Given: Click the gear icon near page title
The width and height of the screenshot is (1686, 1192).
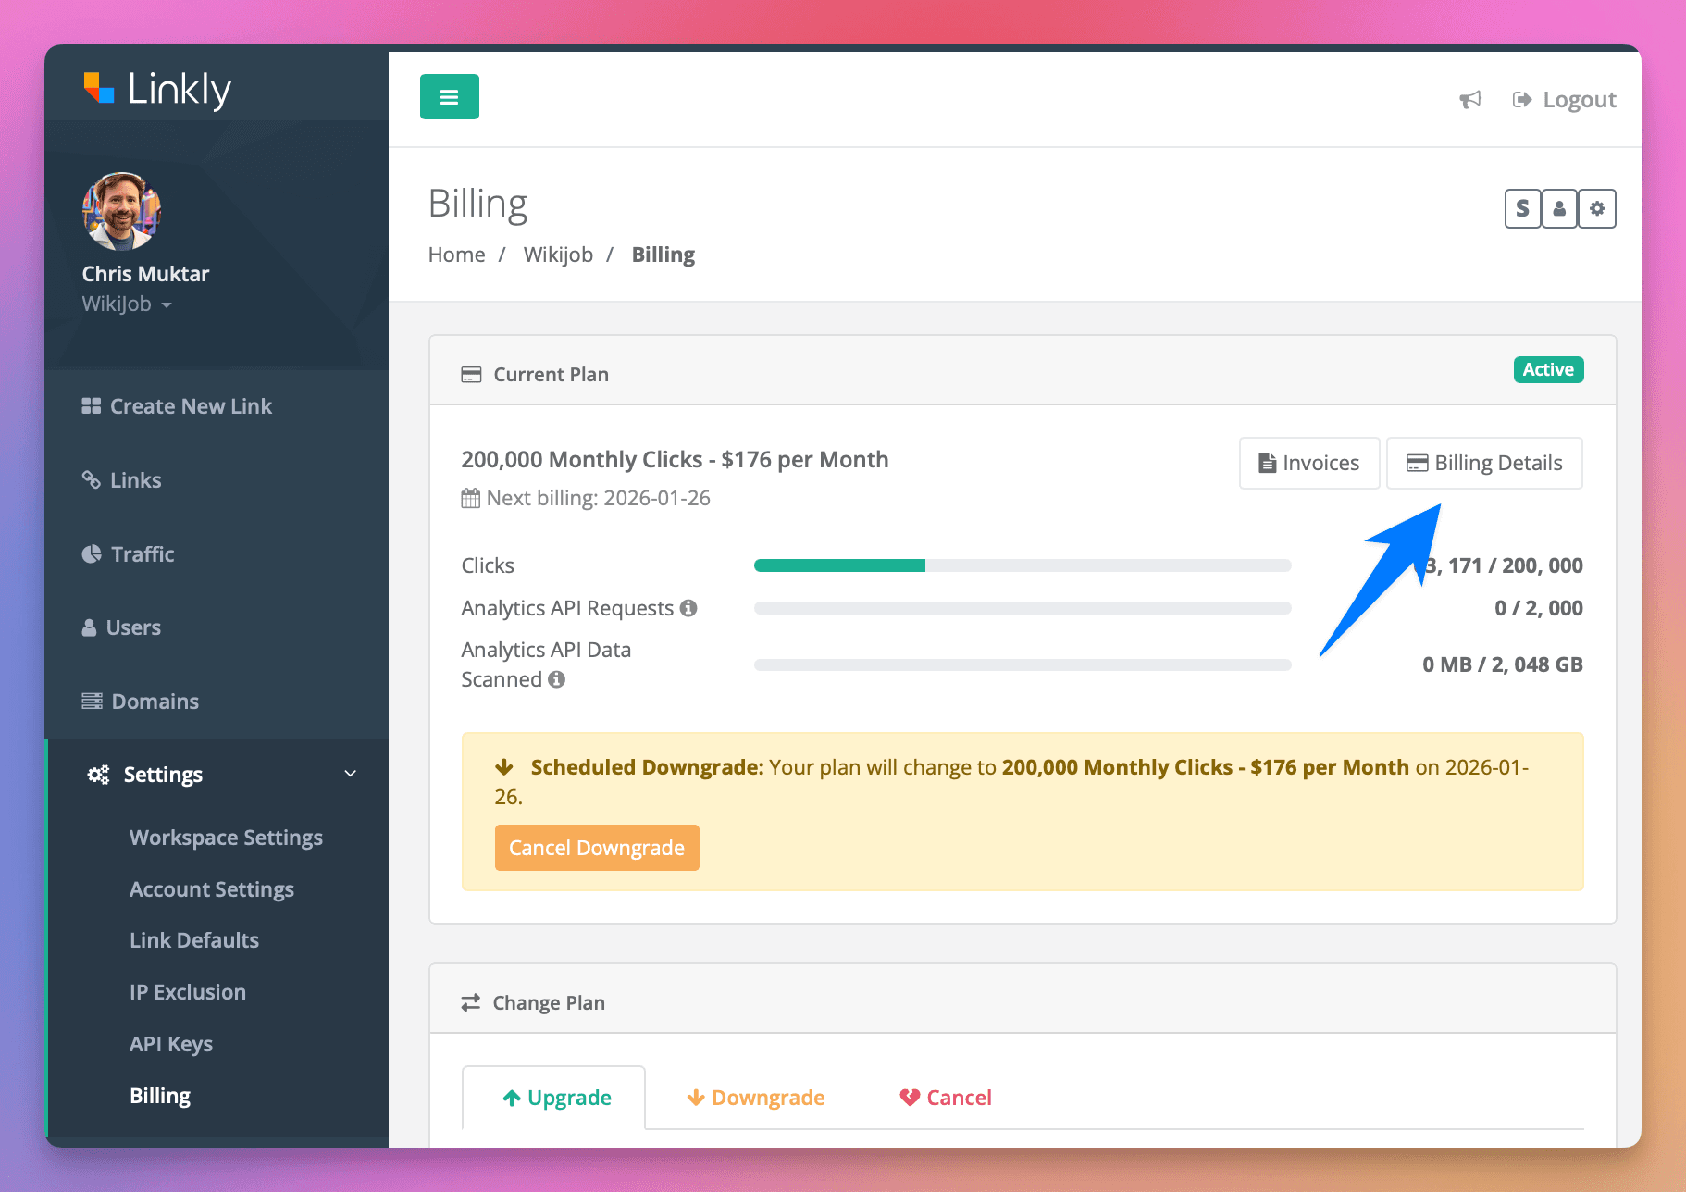Looking at the screenshot, I should click(x=1596, y=208).
